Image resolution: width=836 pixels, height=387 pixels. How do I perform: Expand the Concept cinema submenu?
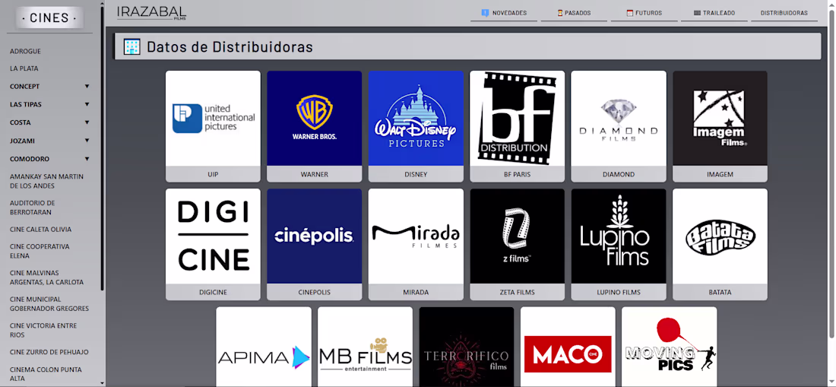(x=49, y=87)
